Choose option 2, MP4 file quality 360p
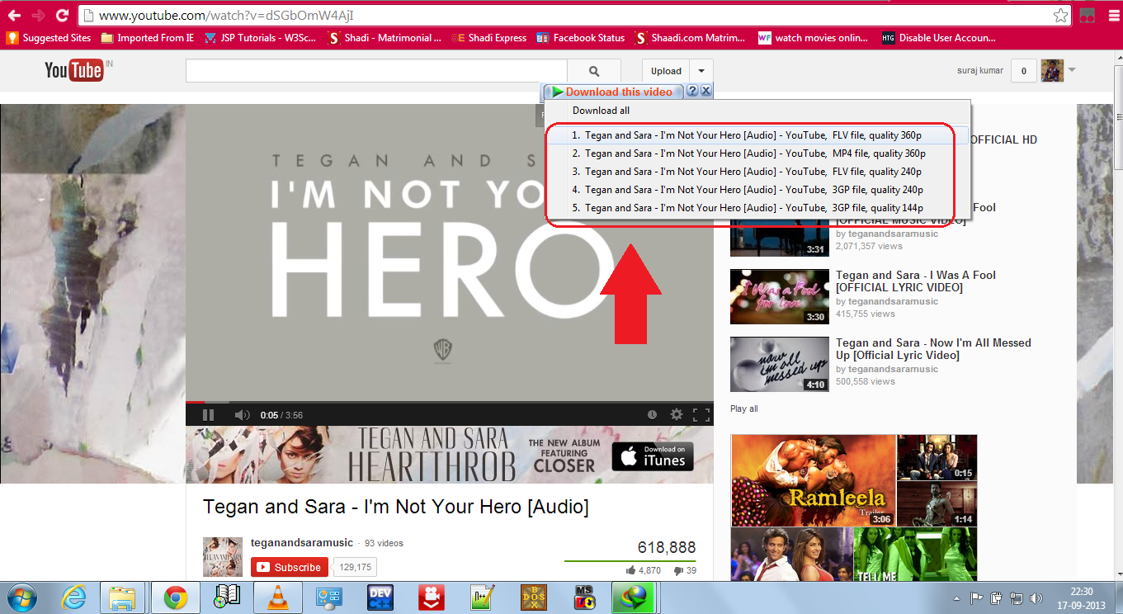 pyautogui.click(x=757, y=153)
